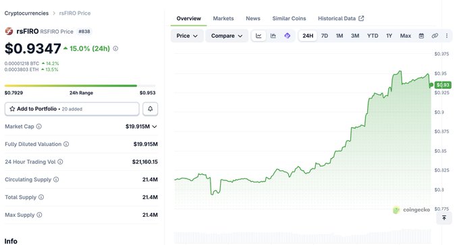Open the Price dropdown
459x245 pixels.
tap(187, 36)
